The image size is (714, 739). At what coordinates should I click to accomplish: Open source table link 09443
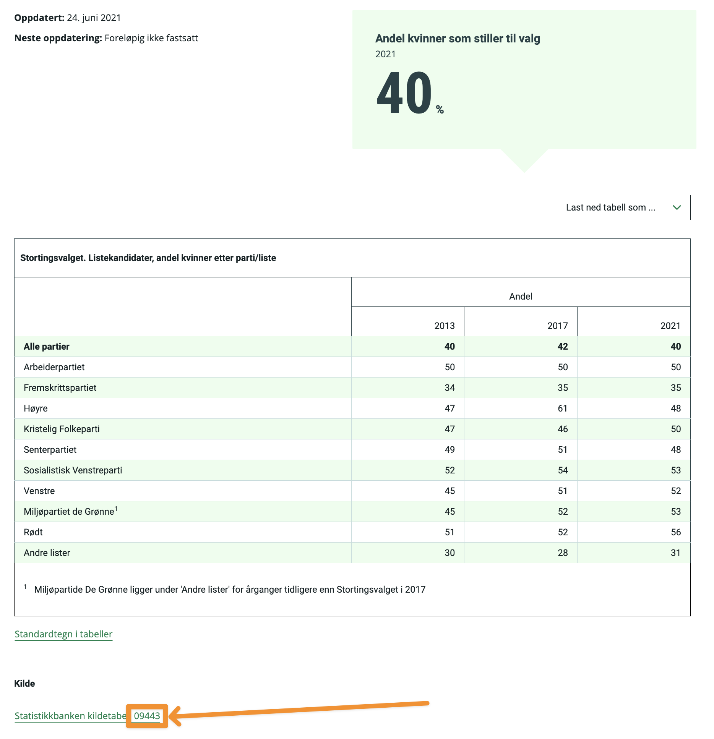[x=147, y=716]
